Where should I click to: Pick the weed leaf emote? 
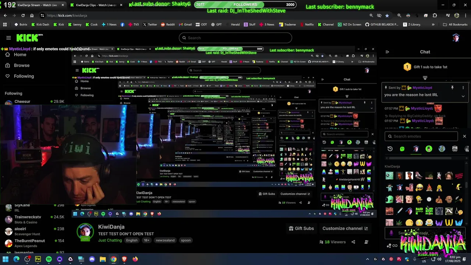click(x=400, y=222)
